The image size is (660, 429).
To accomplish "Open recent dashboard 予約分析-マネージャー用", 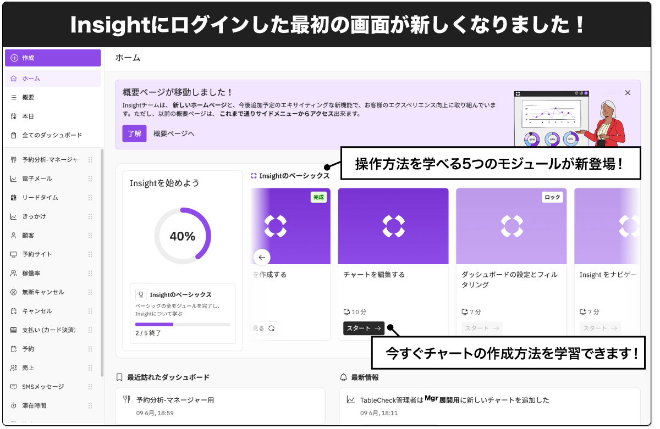I will (220, 406).
